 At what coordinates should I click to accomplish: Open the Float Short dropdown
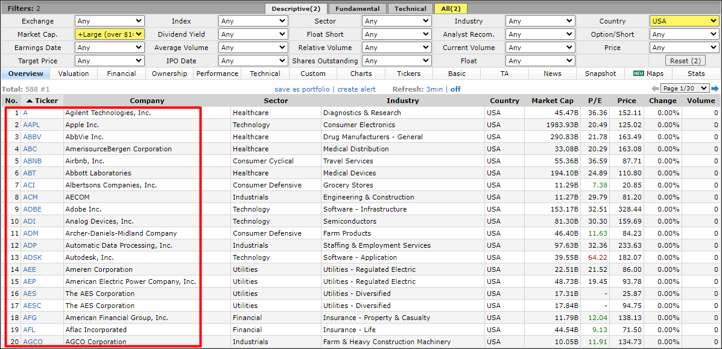(x=397, y=34)
